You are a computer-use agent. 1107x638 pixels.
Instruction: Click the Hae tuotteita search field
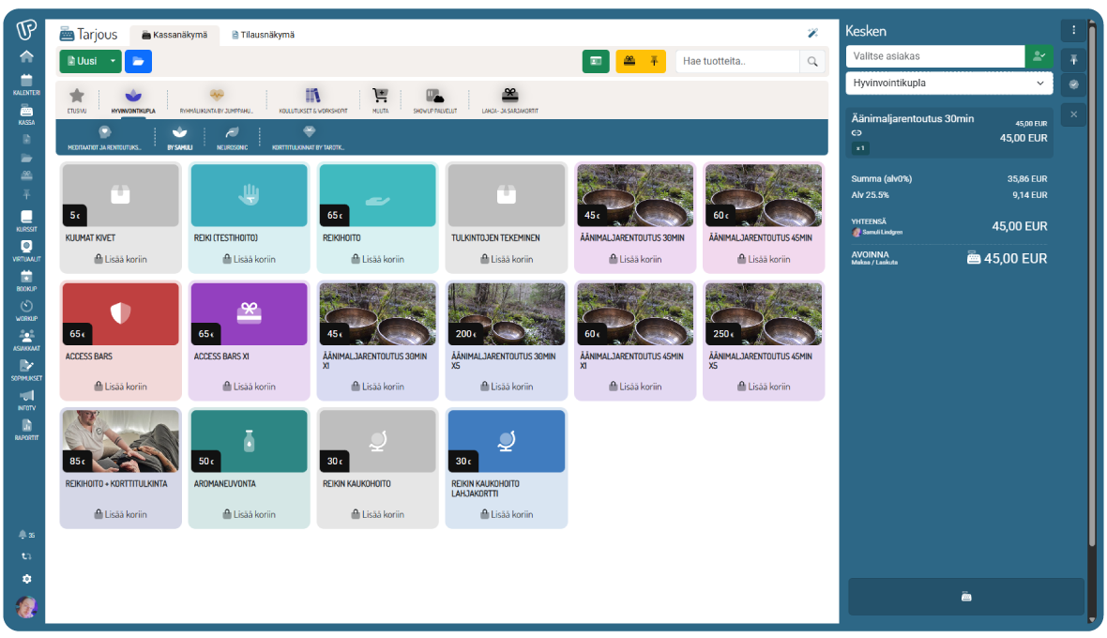pyautogui.click(x=736, y=62)
